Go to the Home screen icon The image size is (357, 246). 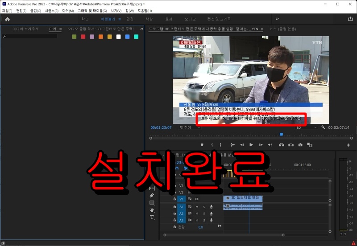(7, 19)
